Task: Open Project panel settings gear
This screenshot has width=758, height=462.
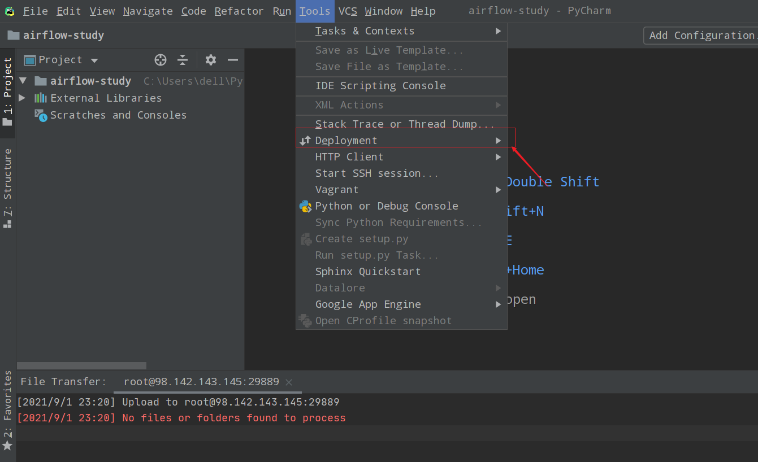Action: pos(211,60)
